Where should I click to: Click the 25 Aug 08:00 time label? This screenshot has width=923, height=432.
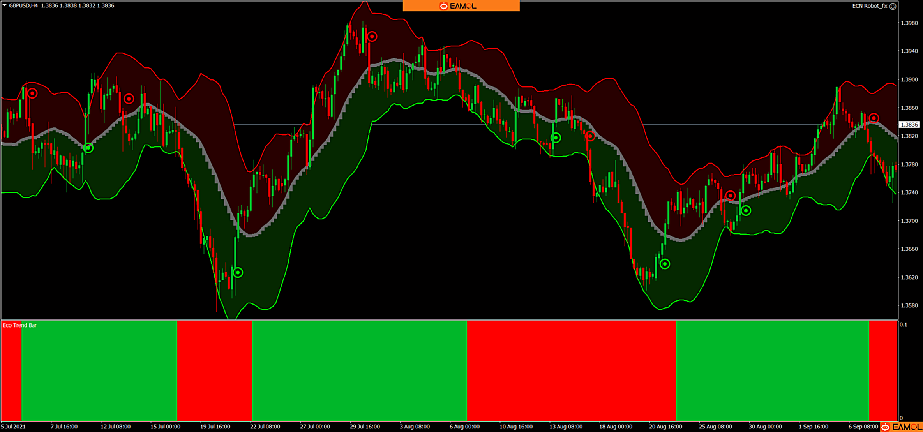[715, 427]
